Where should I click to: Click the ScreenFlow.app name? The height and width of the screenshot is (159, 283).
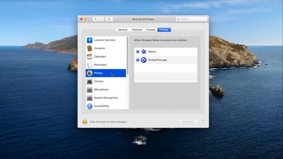coord(157,60)
